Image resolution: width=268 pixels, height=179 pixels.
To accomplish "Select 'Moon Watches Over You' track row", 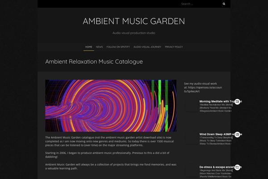I will tap(216, 174).
